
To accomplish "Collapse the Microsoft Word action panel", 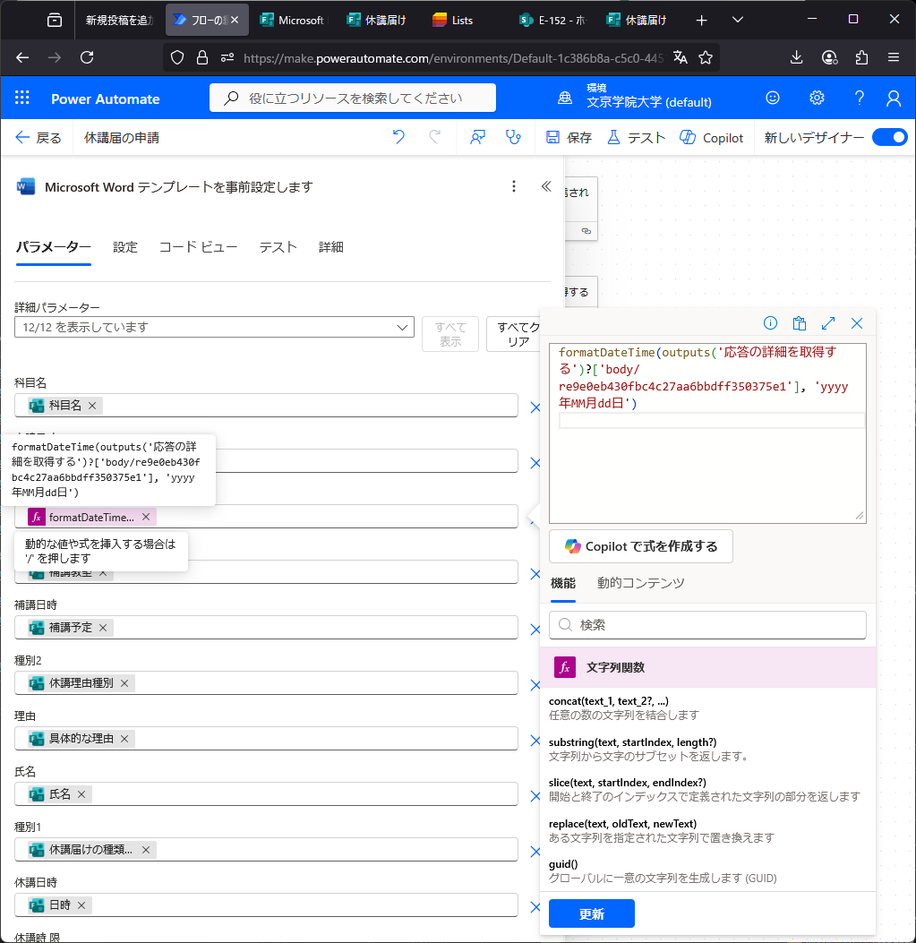I will 546,186.
